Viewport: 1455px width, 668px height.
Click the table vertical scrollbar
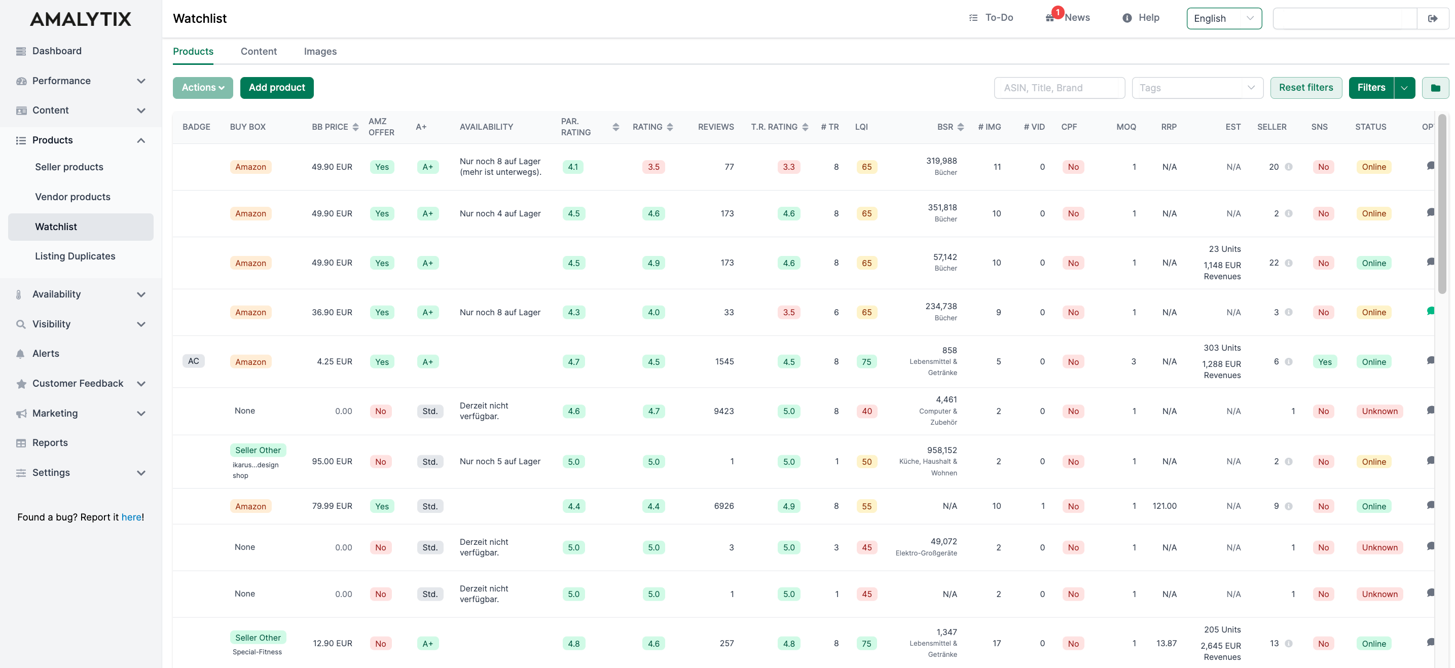1442,203
